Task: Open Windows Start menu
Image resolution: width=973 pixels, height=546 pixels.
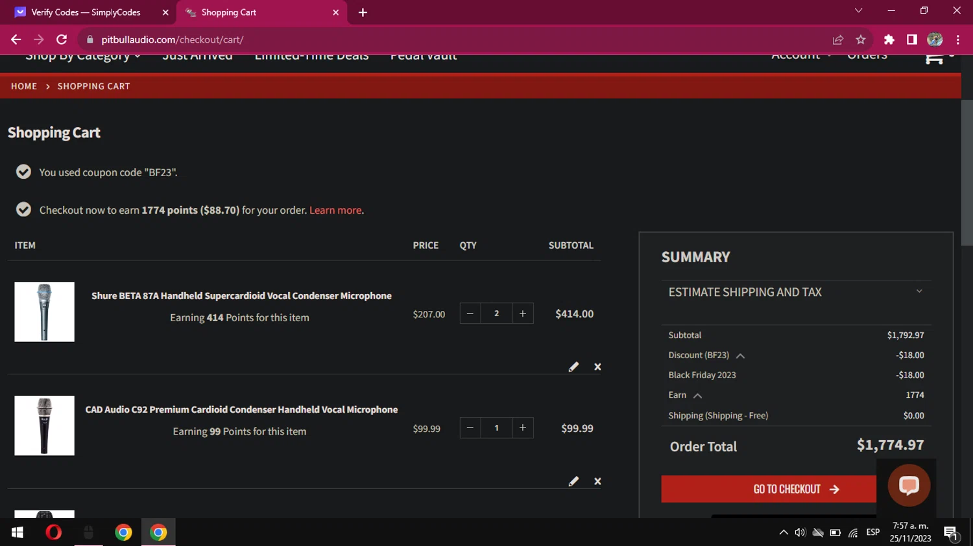Action: click(x=18, y=532)
